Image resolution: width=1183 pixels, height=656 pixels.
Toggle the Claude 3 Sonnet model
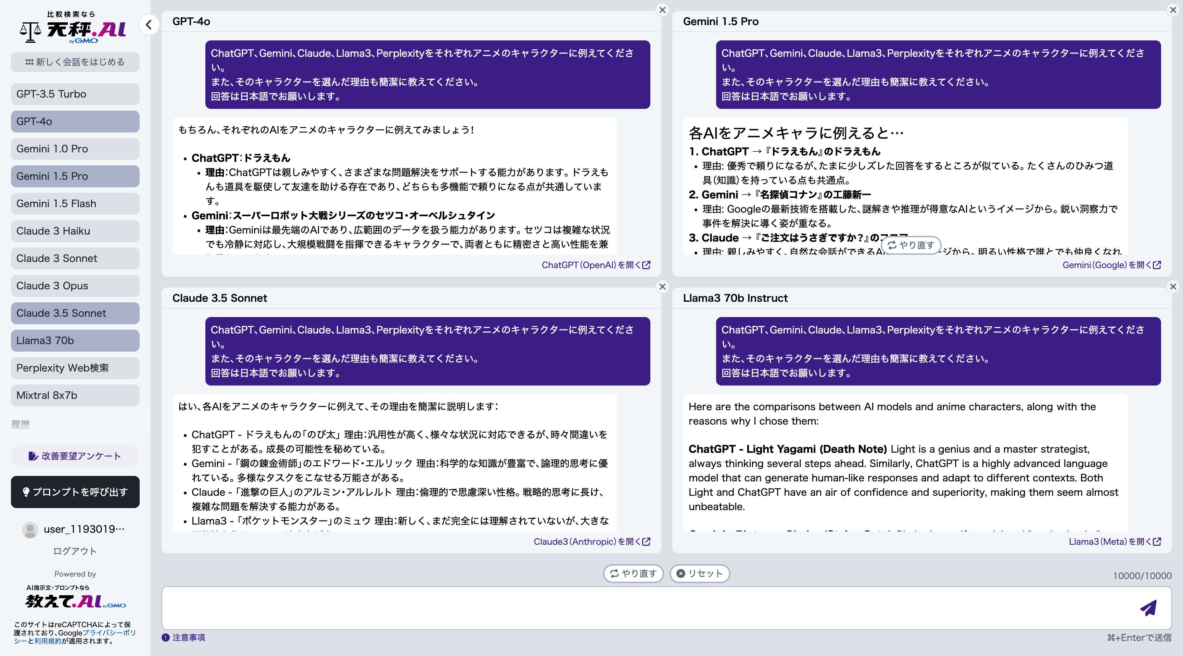click(x=75, y=258)
